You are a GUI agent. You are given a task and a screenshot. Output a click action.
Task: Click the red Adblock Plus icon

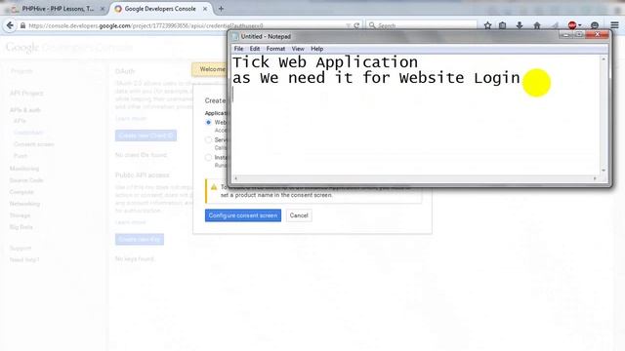click(x=572, y=25)
